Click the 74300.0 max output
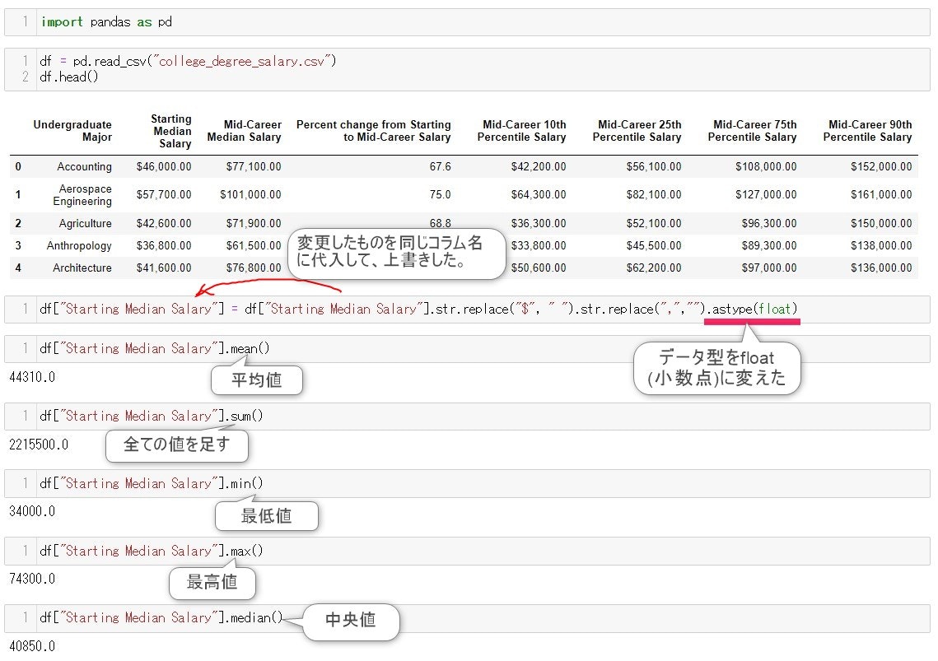 click(32, 579)
